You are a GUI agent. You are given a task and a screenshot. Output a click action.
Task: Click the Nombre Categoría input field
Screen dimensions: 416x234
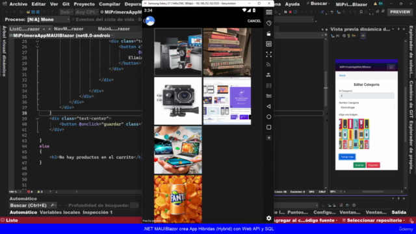point(367,107)
